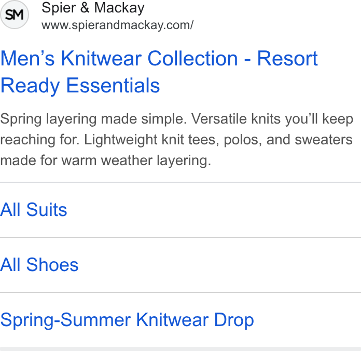Open the Men's Knitwear Collection headline
The width and height of the screenshot is (361, 351).
click(159, 72)
